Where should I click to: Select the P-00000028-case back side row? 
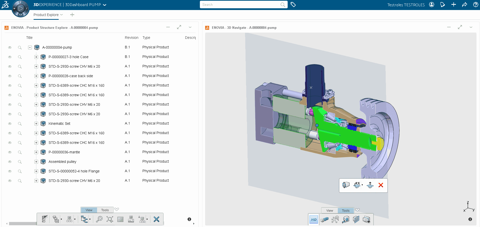(x=71, y=76)
